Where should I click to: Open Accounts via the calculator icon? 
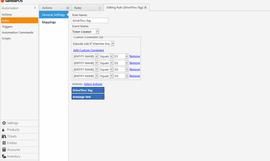[4, 150]
